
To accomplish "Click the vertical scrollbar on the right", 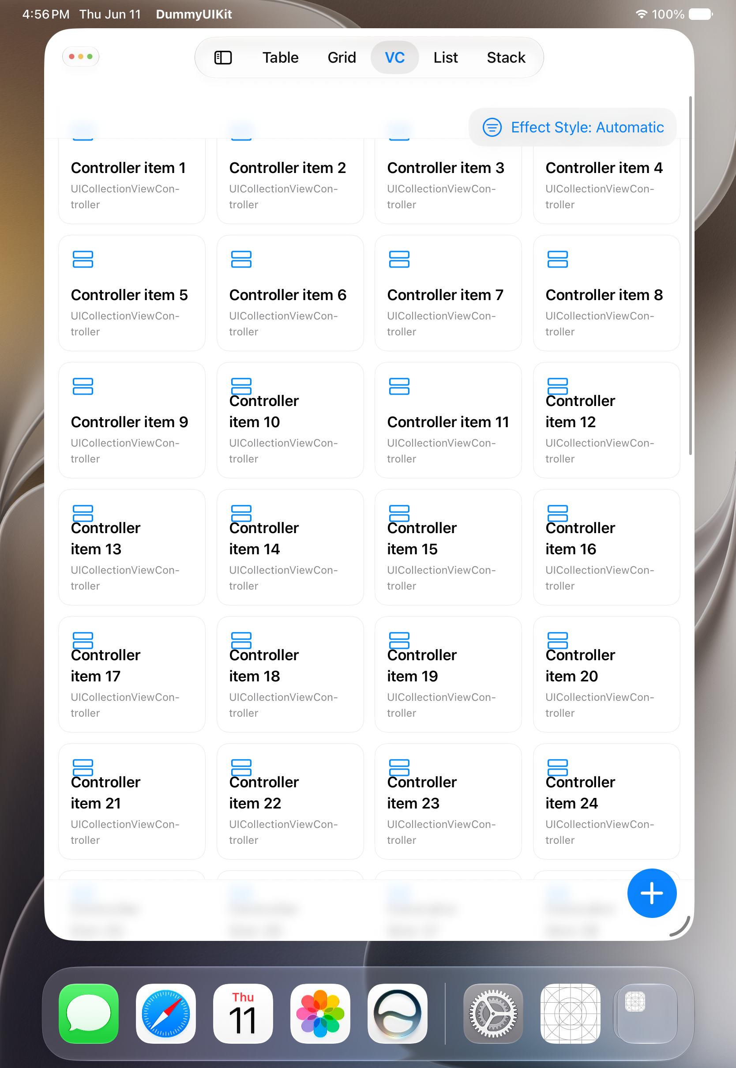I will [x=691, y=276].
